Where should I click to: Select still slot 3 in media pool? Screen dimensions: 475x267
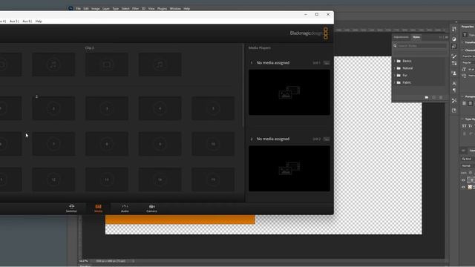pyautogui.click(x=107, y=108)
